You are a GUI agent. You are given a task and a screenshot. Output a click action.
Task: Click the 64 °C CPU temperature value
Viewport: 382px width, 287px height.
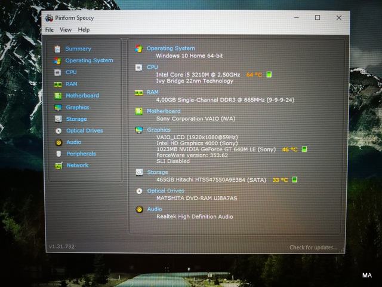pos(254,75)
